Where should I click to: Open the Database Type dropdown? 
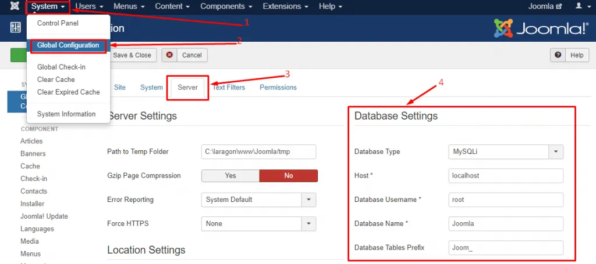(506, 151)
